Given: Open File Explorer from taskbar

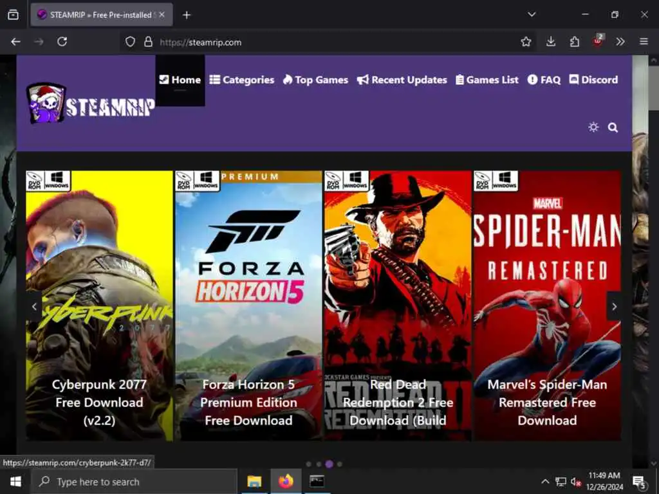Looking at the screenshot, I should (254, 481).
